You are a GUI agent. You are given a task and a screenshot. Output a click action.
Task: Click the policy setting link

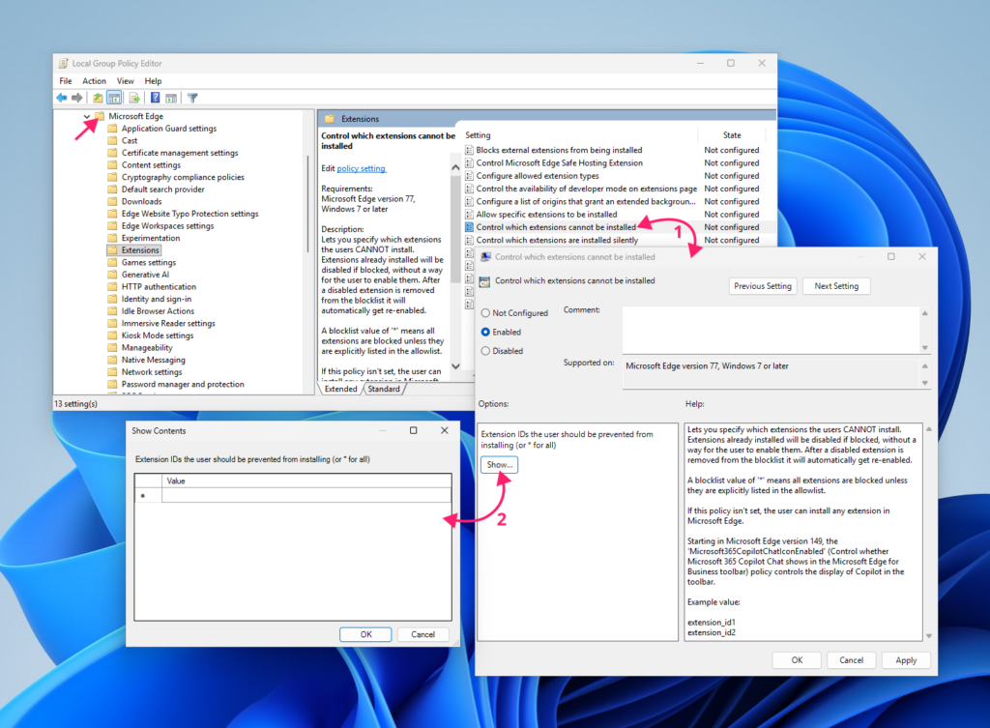362,168
